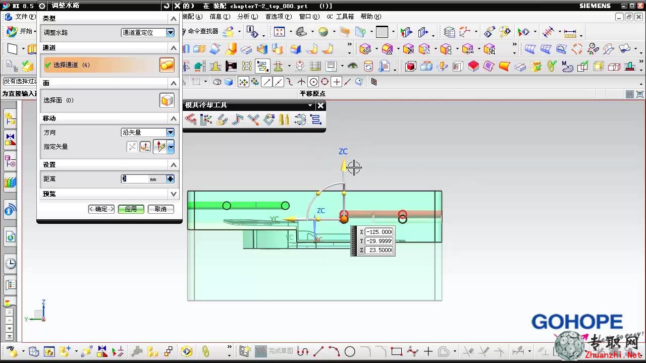Collapse the 设置 settings section
The image size is (646, 363).
(x=174, y=165)
